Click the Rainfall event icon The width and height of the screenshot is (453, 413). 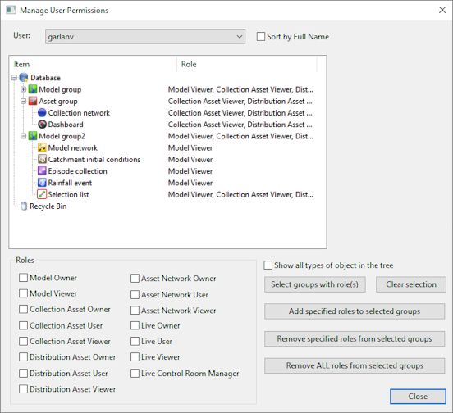point(42,183)
